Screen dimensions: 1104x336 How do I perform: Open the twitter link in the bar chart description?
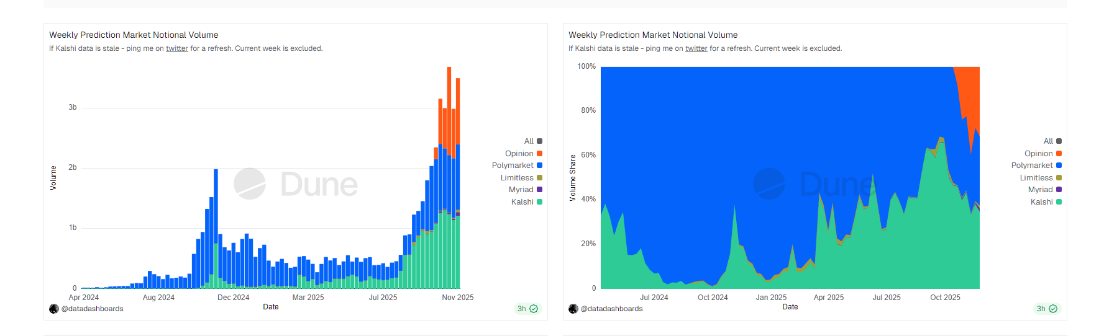click(x=176, y=48)
